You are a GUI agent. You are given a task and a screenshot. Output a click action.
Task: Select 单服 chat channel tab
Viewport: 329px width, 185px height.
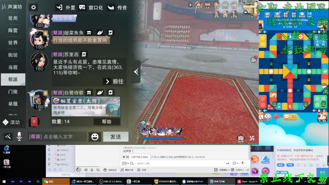13,104
